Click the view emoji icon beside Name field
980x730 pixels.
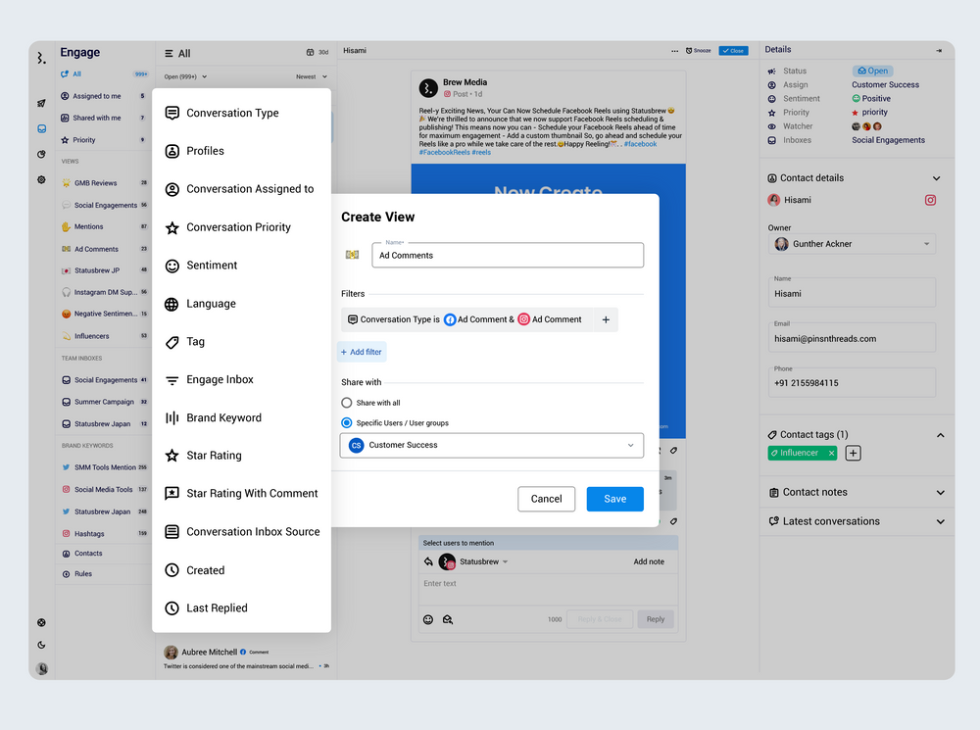point(353,255)
